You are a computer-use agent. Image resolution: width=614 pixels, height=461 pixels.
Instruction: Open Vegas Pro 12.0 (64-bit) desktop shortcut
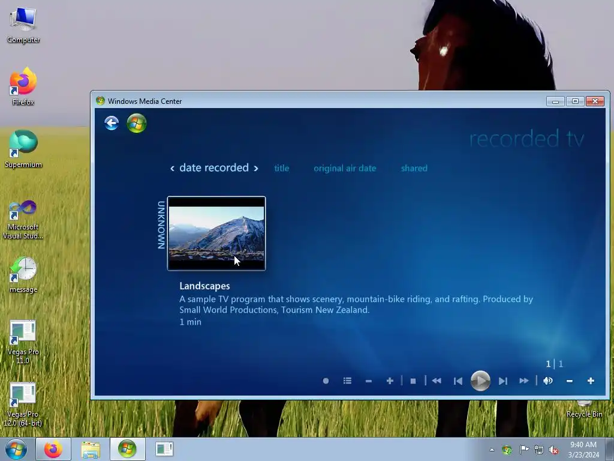click(x=23, y=405)
